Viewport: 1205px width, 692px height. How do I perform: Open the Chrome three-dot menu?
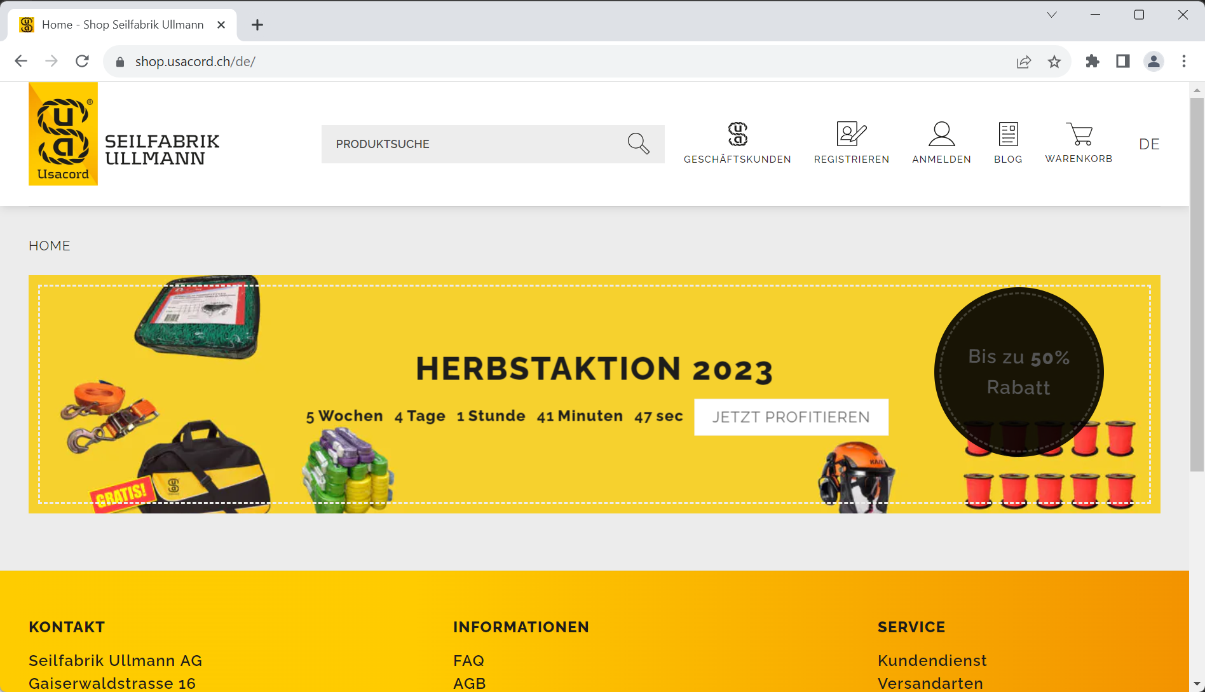(x=1183, y=62)
